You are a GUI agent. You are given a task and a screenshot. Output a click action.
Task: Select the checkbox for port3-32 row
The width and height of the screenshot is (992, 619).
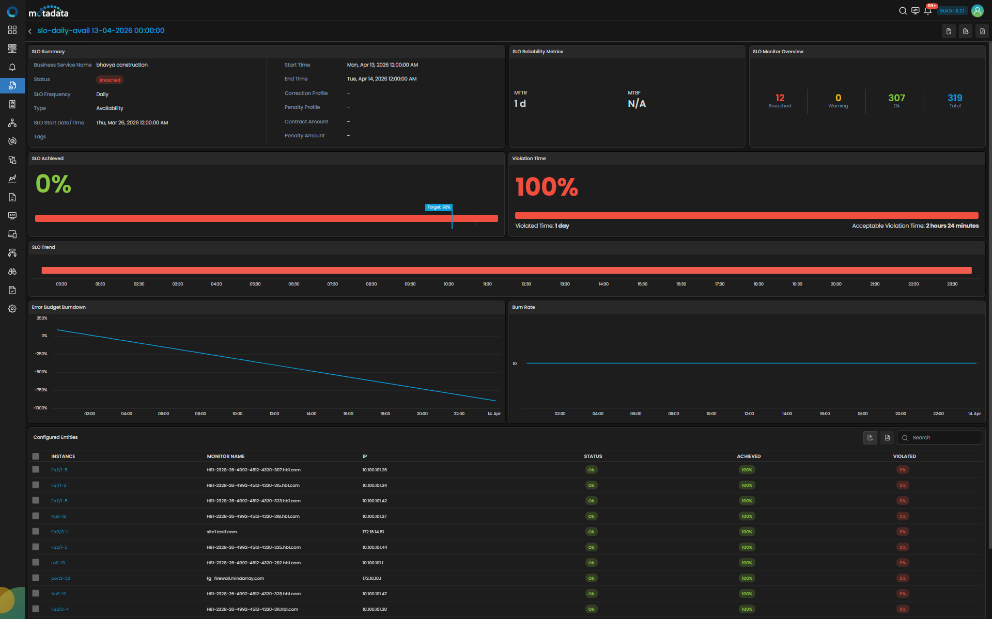point(36,578)
